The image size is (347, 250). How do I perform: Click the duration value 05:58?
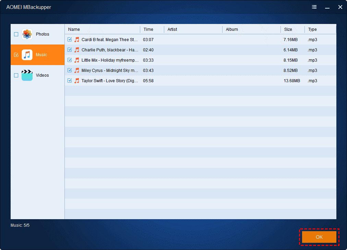tap(148, 81)
